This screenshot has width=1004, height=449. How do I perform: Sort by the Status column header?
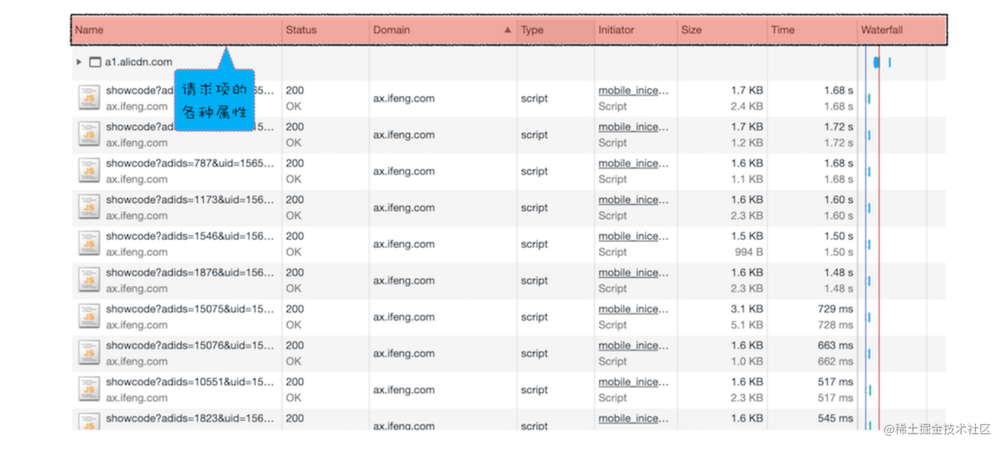301,30
